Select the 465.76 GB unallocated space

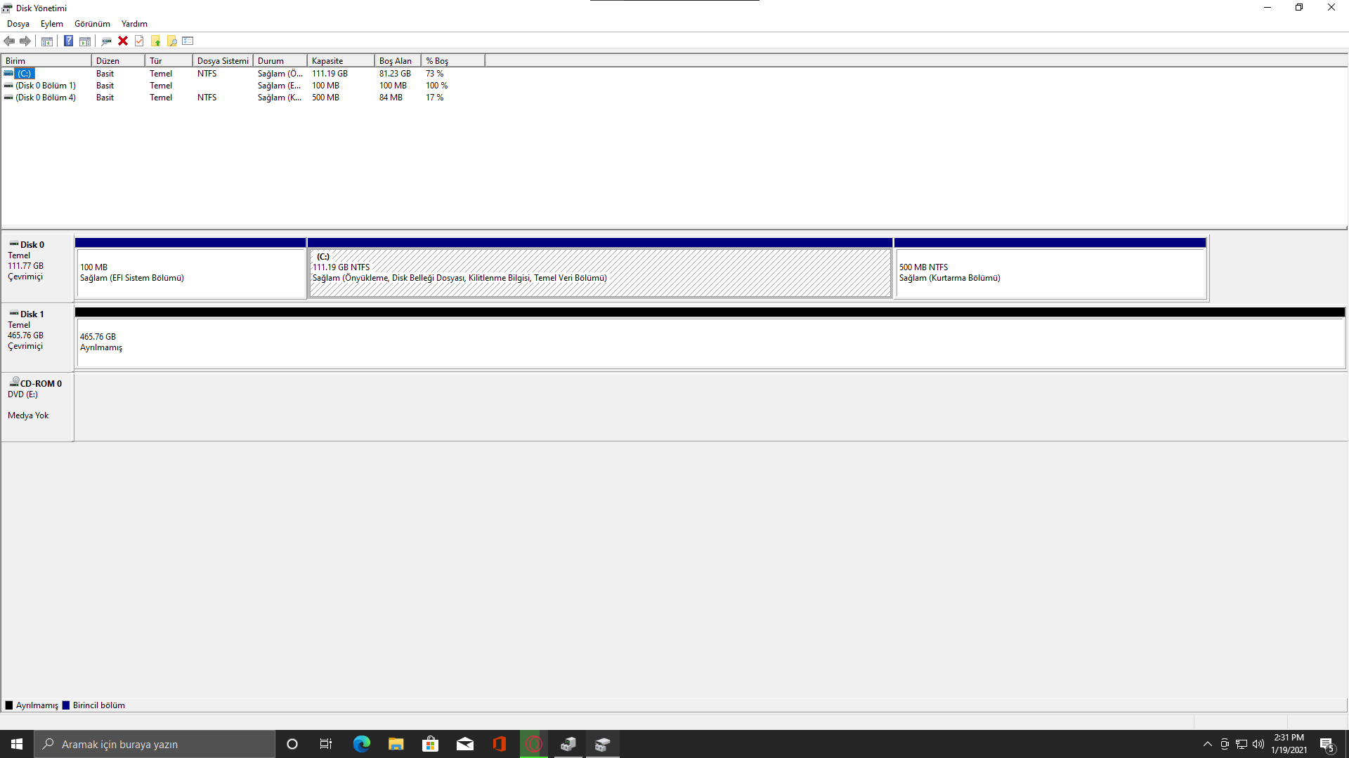[x=710, y=343]
